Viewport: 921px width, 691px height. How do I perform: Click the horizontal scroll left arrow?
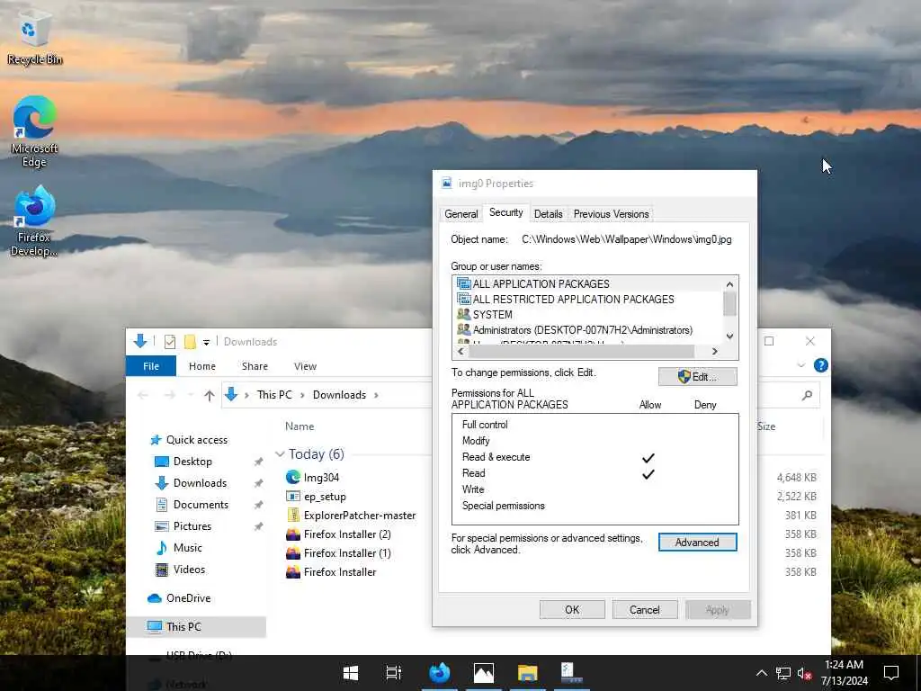[460, 352]
